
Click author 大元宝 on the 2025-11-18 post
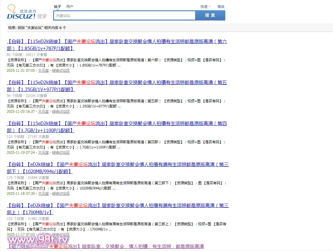click(x=43, y=194)
